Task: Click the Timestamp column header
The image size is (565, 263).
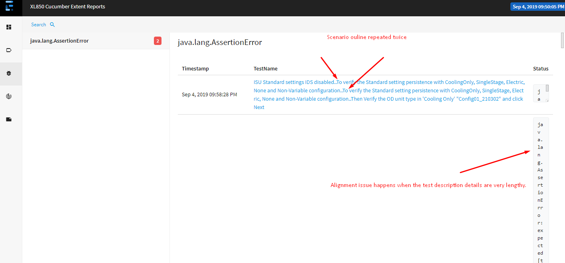Action: point(195,69)
